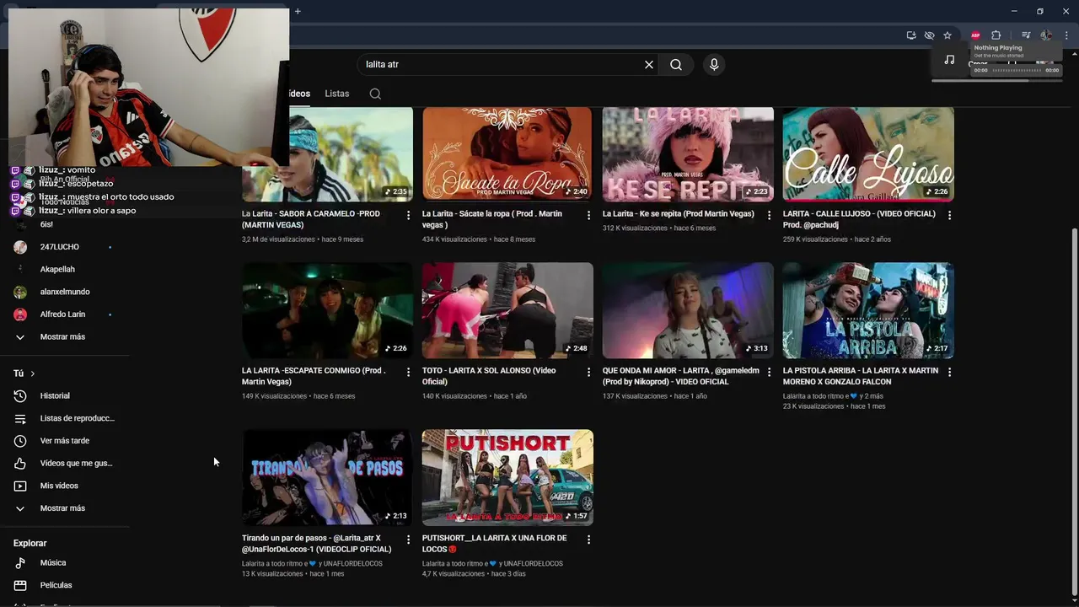Viewport: 1079px width, 607px height.
Task: Open options menu for Ke se repita video
Action: [x=769, y=215]
